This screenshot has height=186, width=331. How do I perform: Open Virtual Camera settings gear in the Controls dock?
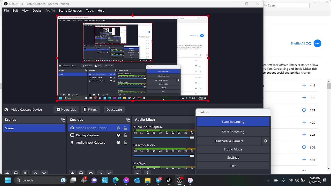point(266,141)
